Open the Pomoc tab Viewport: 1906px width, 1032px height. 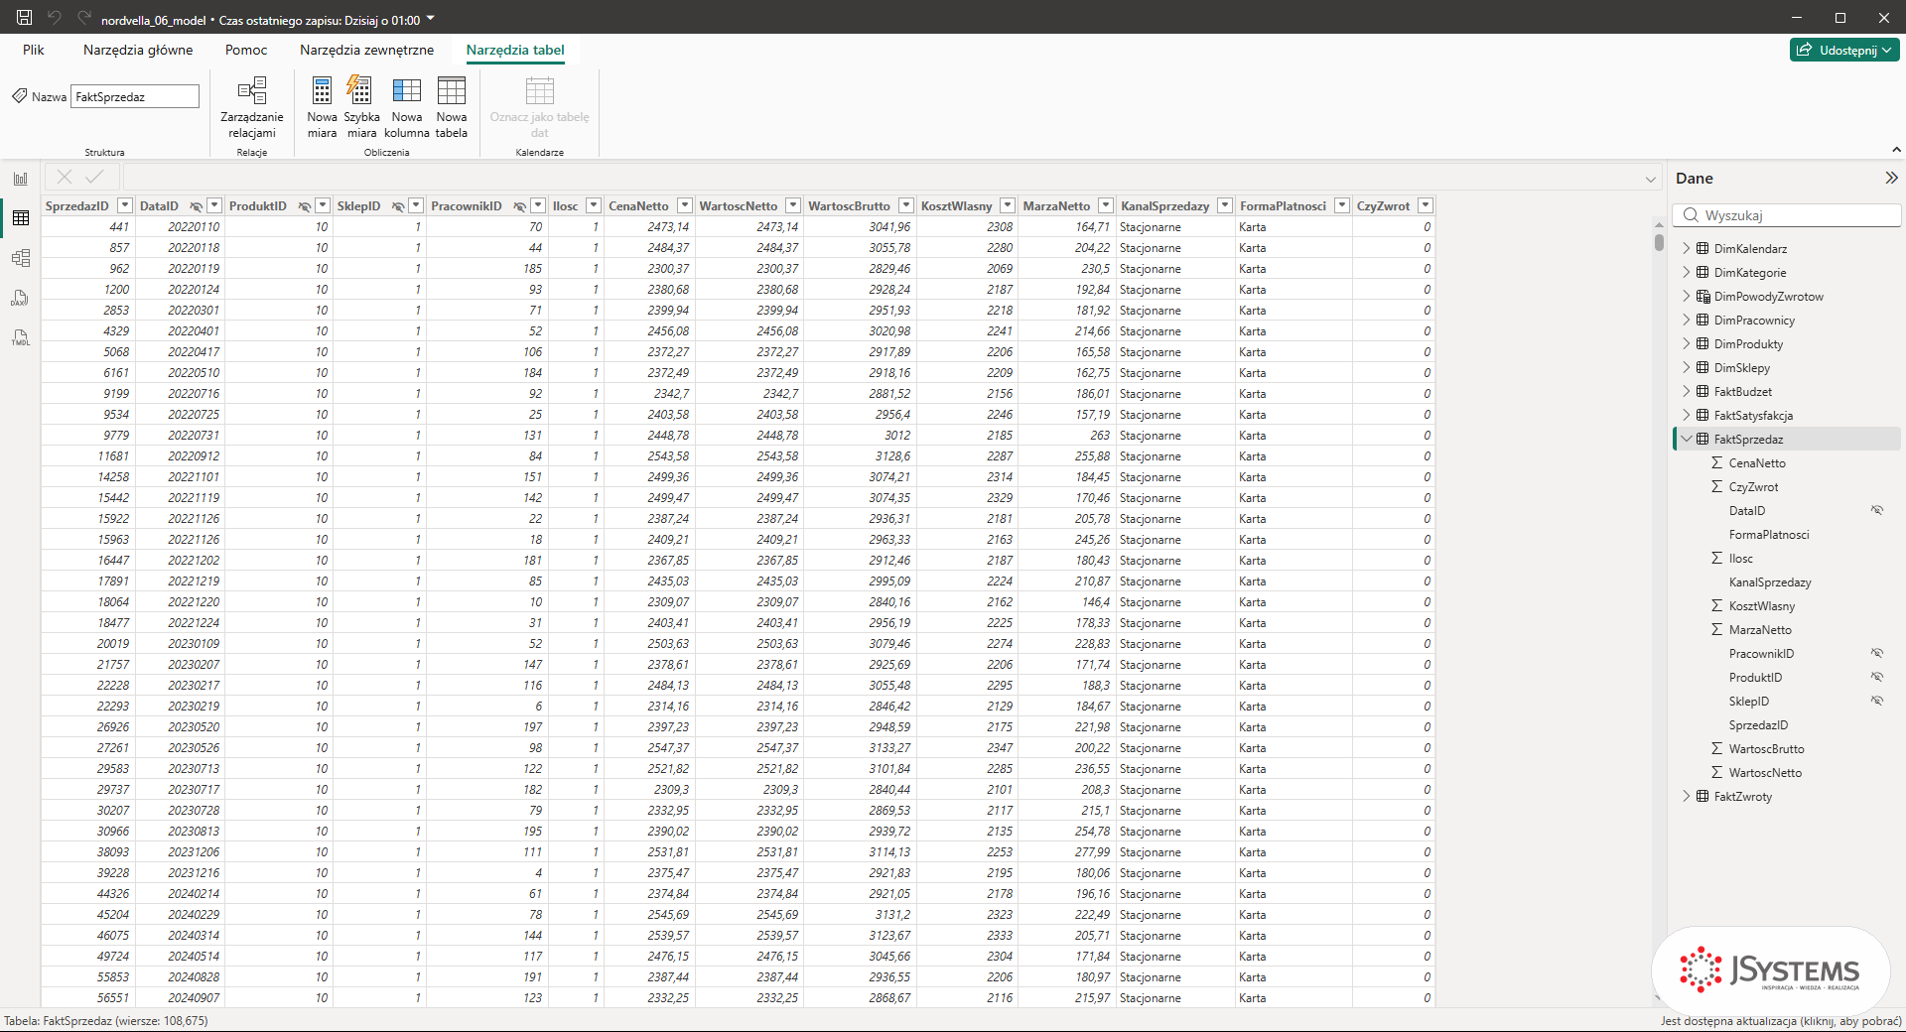(246, 50)
